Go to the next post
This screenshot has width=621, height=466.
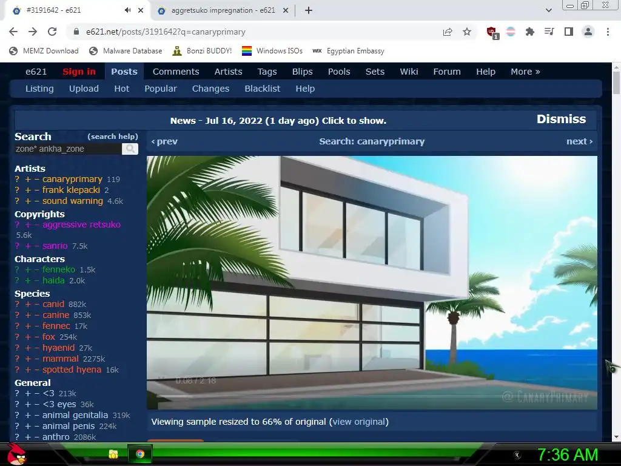579,141
